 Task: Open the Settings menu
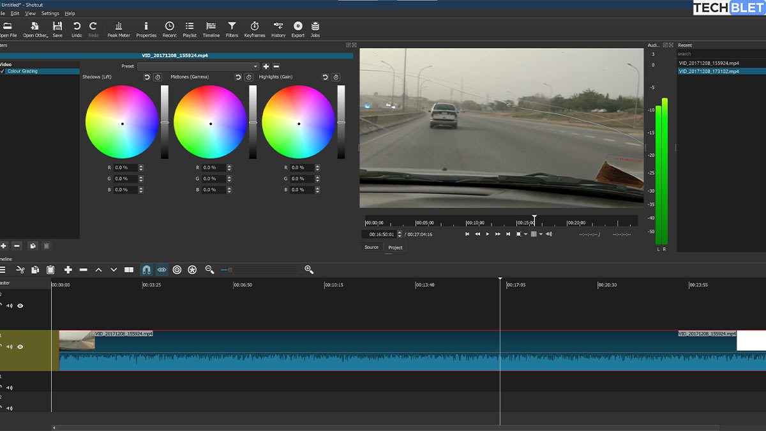click(50, 13)
